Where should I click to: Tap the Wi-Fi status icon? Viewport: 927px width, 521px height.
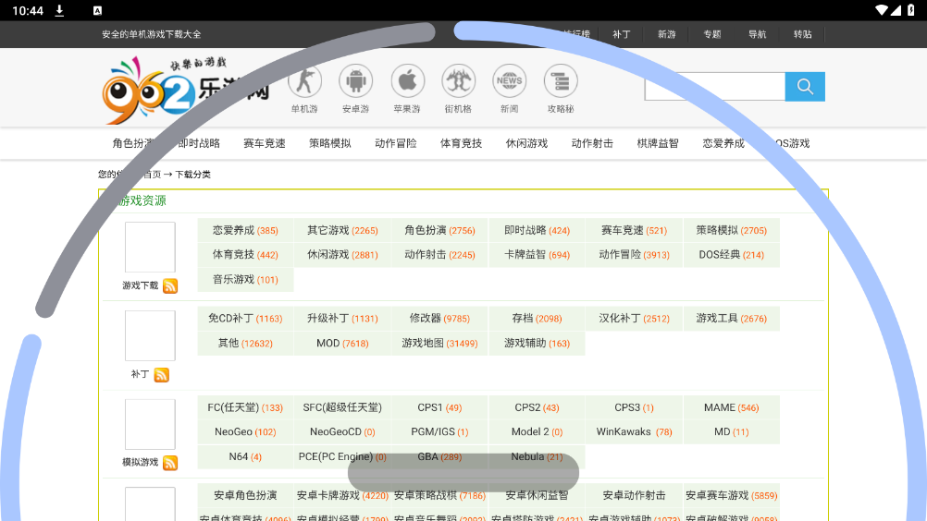(882, 10)
